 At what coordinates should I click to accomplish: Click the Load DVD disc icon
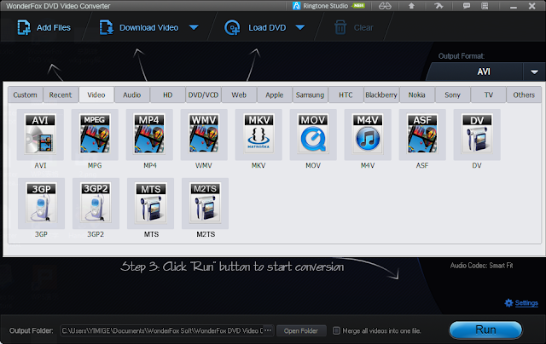[232, 28]
